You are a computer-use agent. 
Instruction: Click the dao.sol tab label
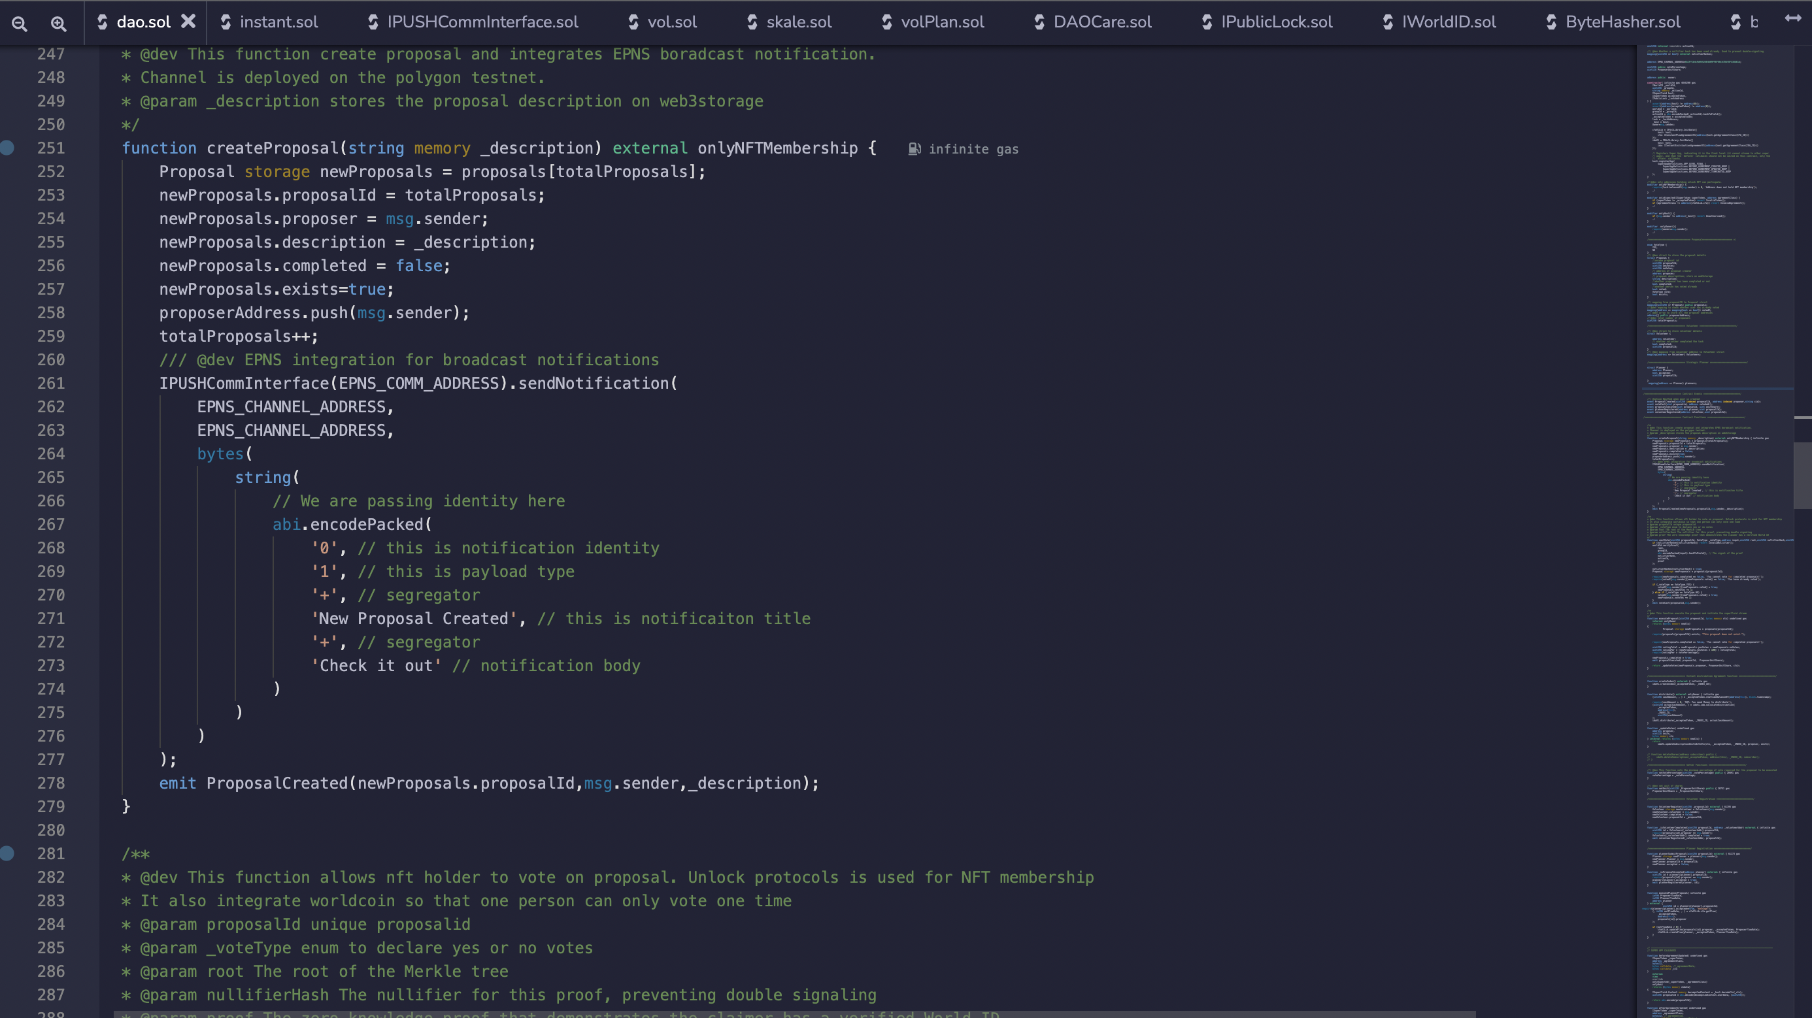coord(144,22)
